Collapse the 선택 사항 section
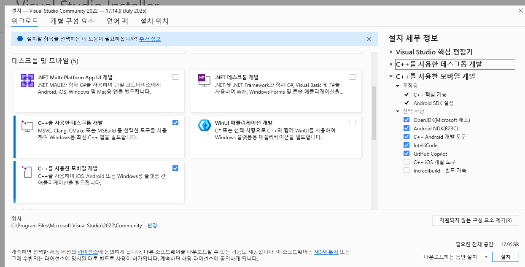525x267 pixels. (x=398, y=111)
